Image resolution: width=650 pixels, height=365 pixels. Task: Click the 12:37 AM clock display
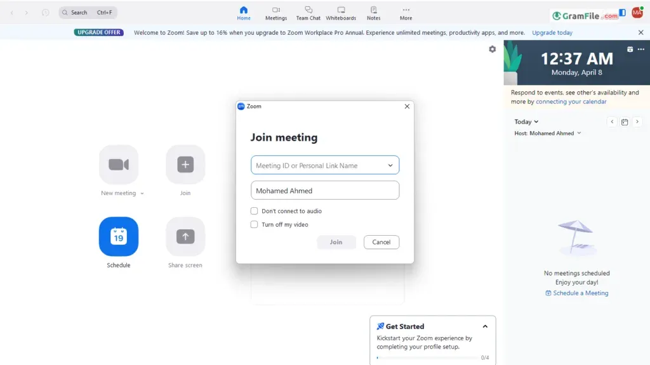coord(576,59)
